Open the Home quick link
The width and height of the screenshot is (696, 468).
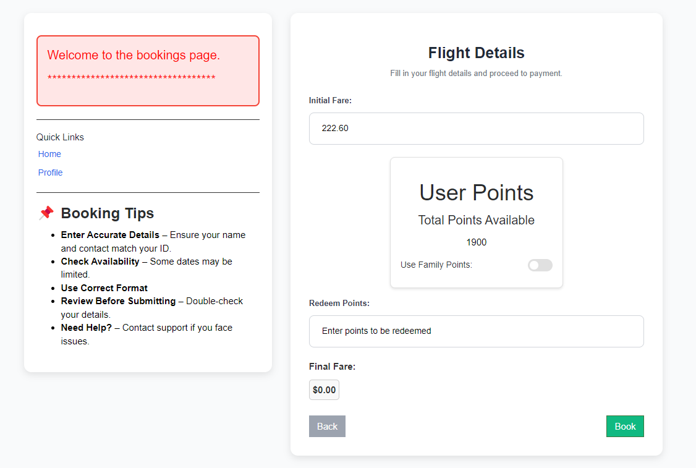click(x=49, y=154)
